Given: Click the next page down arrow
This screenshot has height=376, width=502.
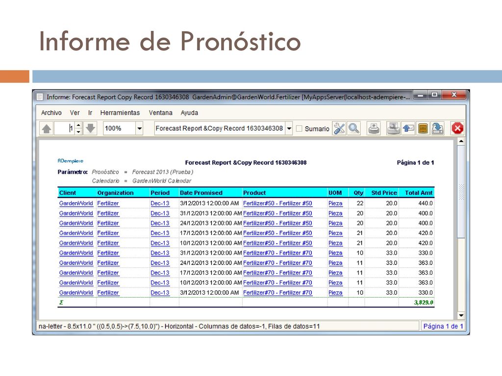Looking at the screenshot, I should click(x=91, y=129).
